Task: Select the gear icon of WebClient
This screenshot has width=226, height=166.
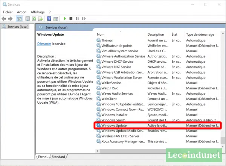Action: click(99, 99)
